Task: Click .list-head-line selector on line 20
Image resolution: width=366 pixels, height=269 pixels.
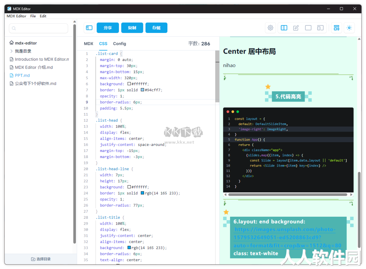Action: click(112, 169)
